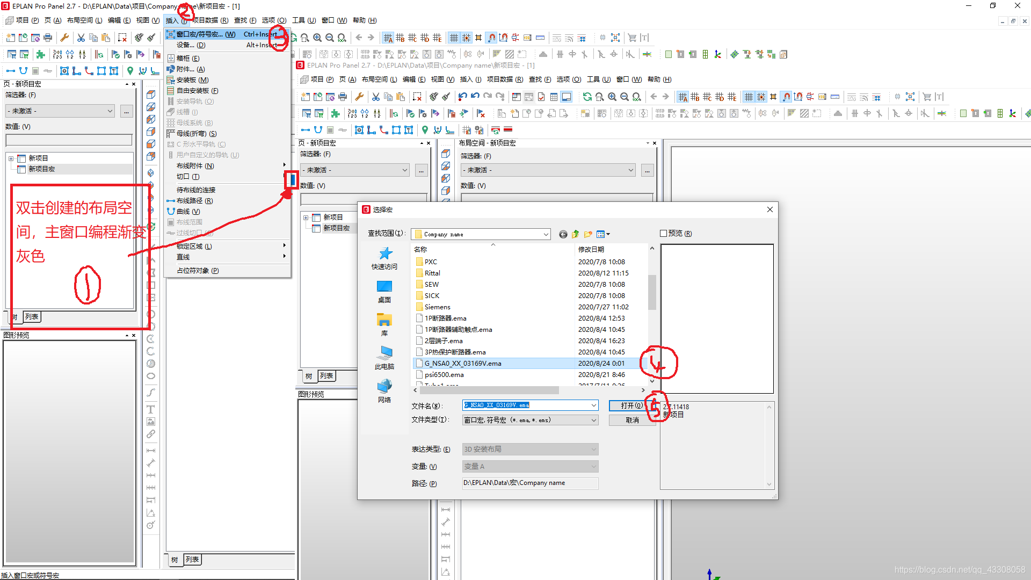Expand the 新项目 tree node
The image size is (1031, 580).
(x=11, y=158)
